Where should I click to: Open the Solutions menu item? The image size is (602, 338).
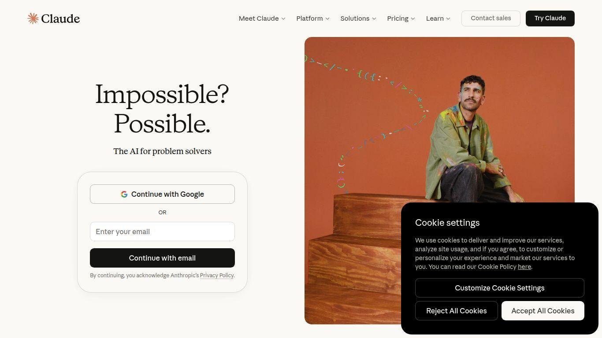(358, 18)
